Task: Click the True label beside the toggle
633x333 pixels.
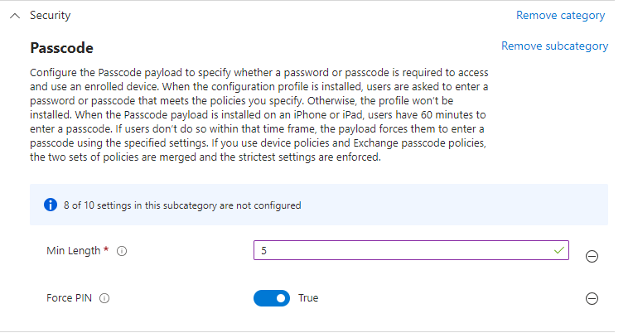Action: pos(308,298)
